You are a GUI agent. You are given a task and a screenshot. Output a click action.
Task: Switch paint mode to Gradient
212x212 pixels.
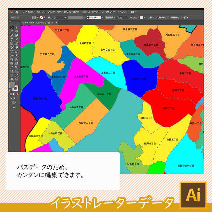point(14,94)
